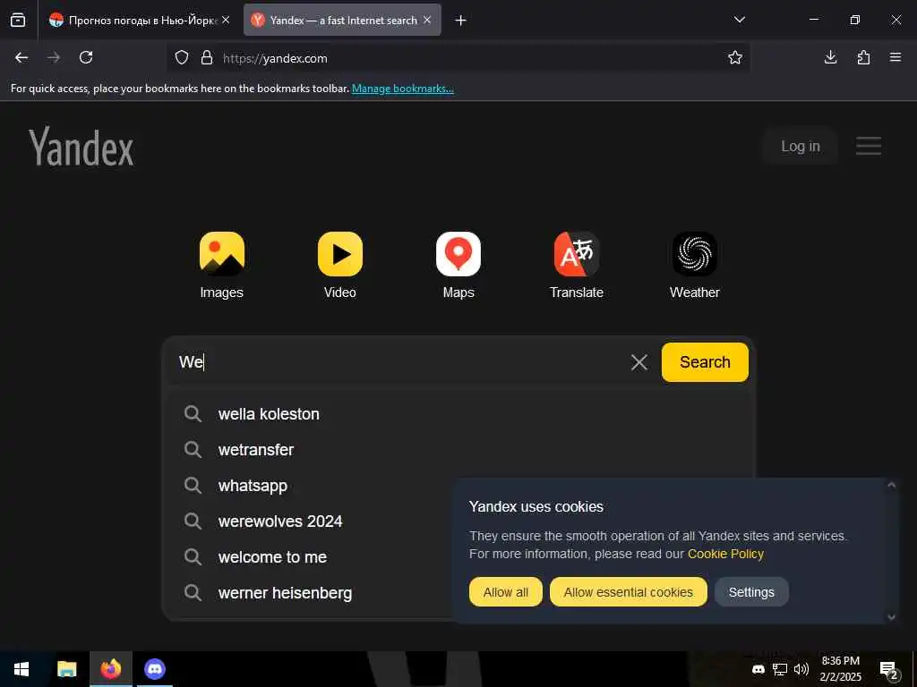The height and width of the screenshot is (687, 917).
Task: Click Firefox taskbar icon
Action: click(x=110, y=669)
